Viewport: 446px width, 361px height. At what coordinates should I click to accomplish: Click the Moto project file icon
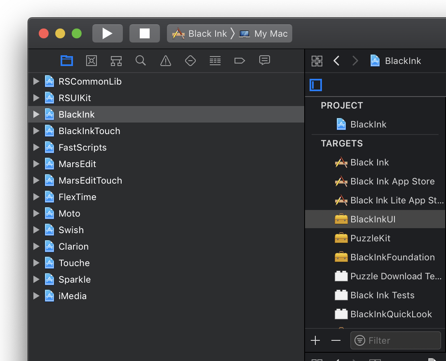49,213
